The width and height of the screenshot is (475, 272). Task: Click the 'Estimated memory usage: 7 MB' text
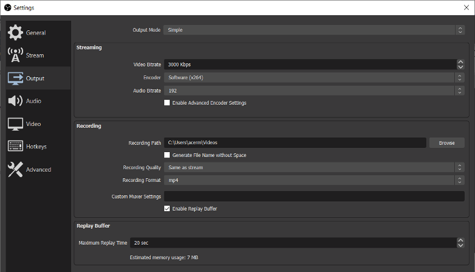[x=164, y=257]
